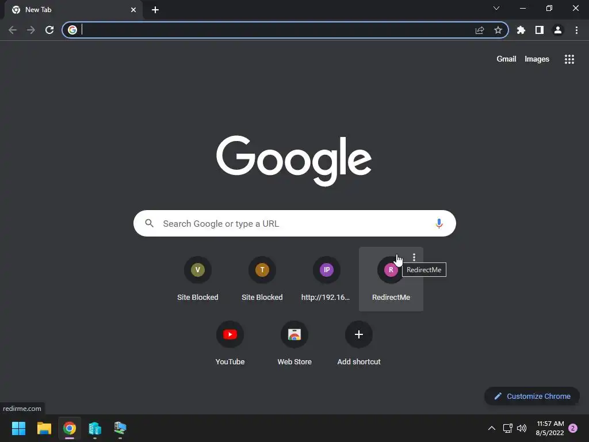
Task: Minimize the Chrome window
Action: click(x=523, y=8)
